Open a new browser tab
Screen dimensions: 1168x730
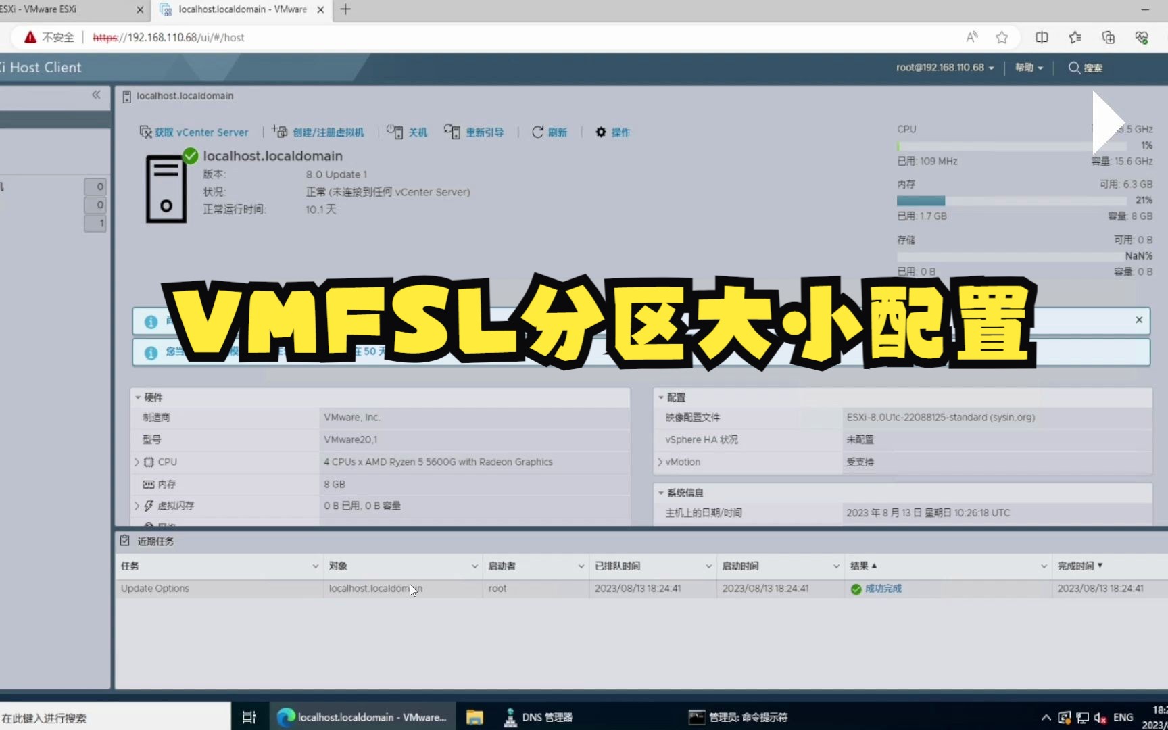pyautogui.click(x=345, y=9)
